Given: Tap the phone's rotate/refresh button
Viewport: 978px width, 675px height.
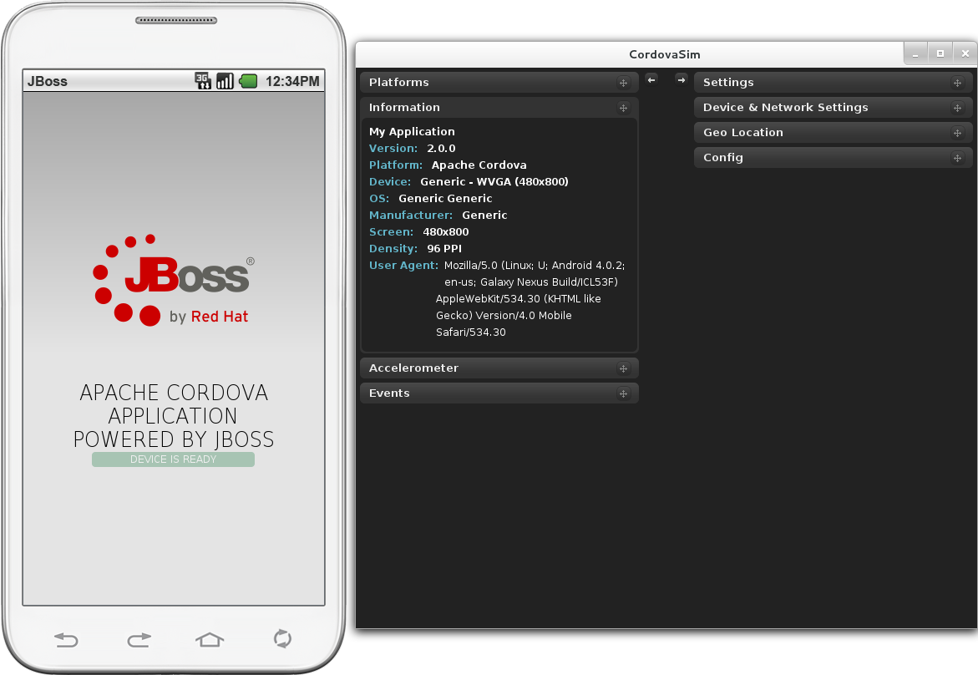Looking at the screenshot, I should point(282,638).
